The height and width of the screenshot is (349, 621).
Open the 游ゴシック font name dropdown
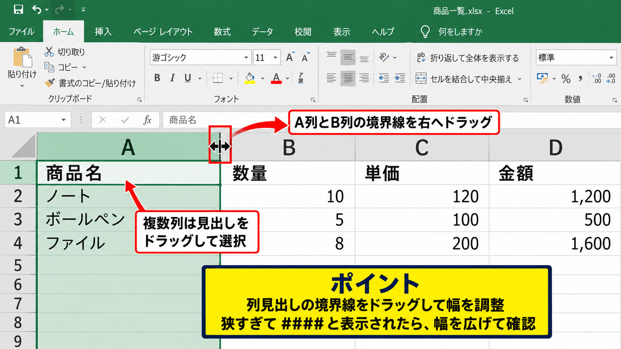pos(246,57)
